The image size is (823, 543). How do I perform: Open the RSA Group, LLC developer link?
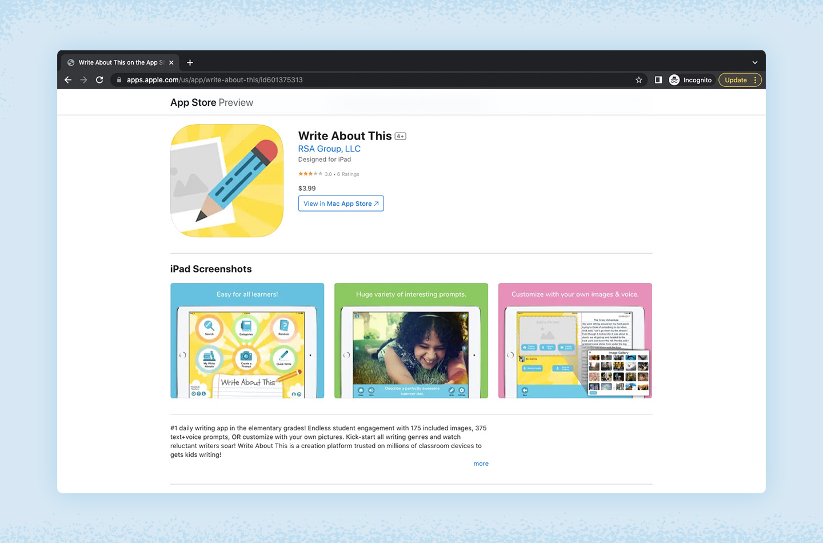(329, 149)
